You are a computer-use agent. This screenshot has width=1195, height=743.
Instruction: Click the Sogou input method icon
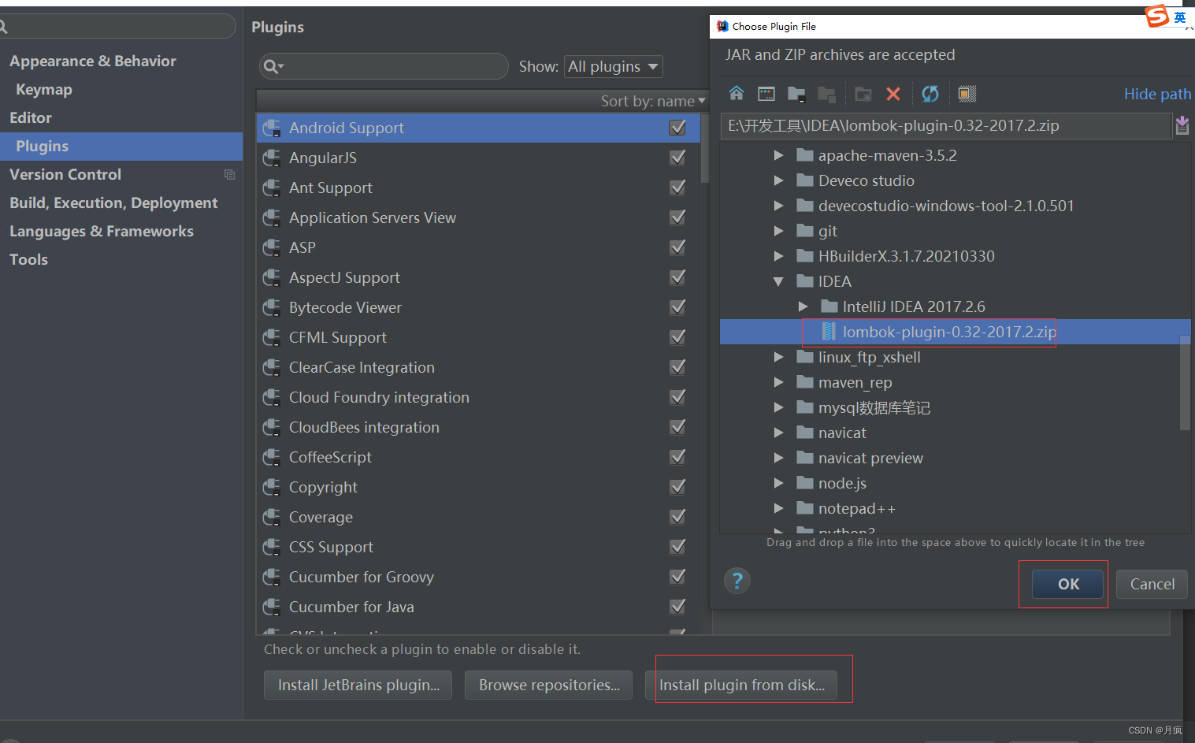tap(1157, 16)
